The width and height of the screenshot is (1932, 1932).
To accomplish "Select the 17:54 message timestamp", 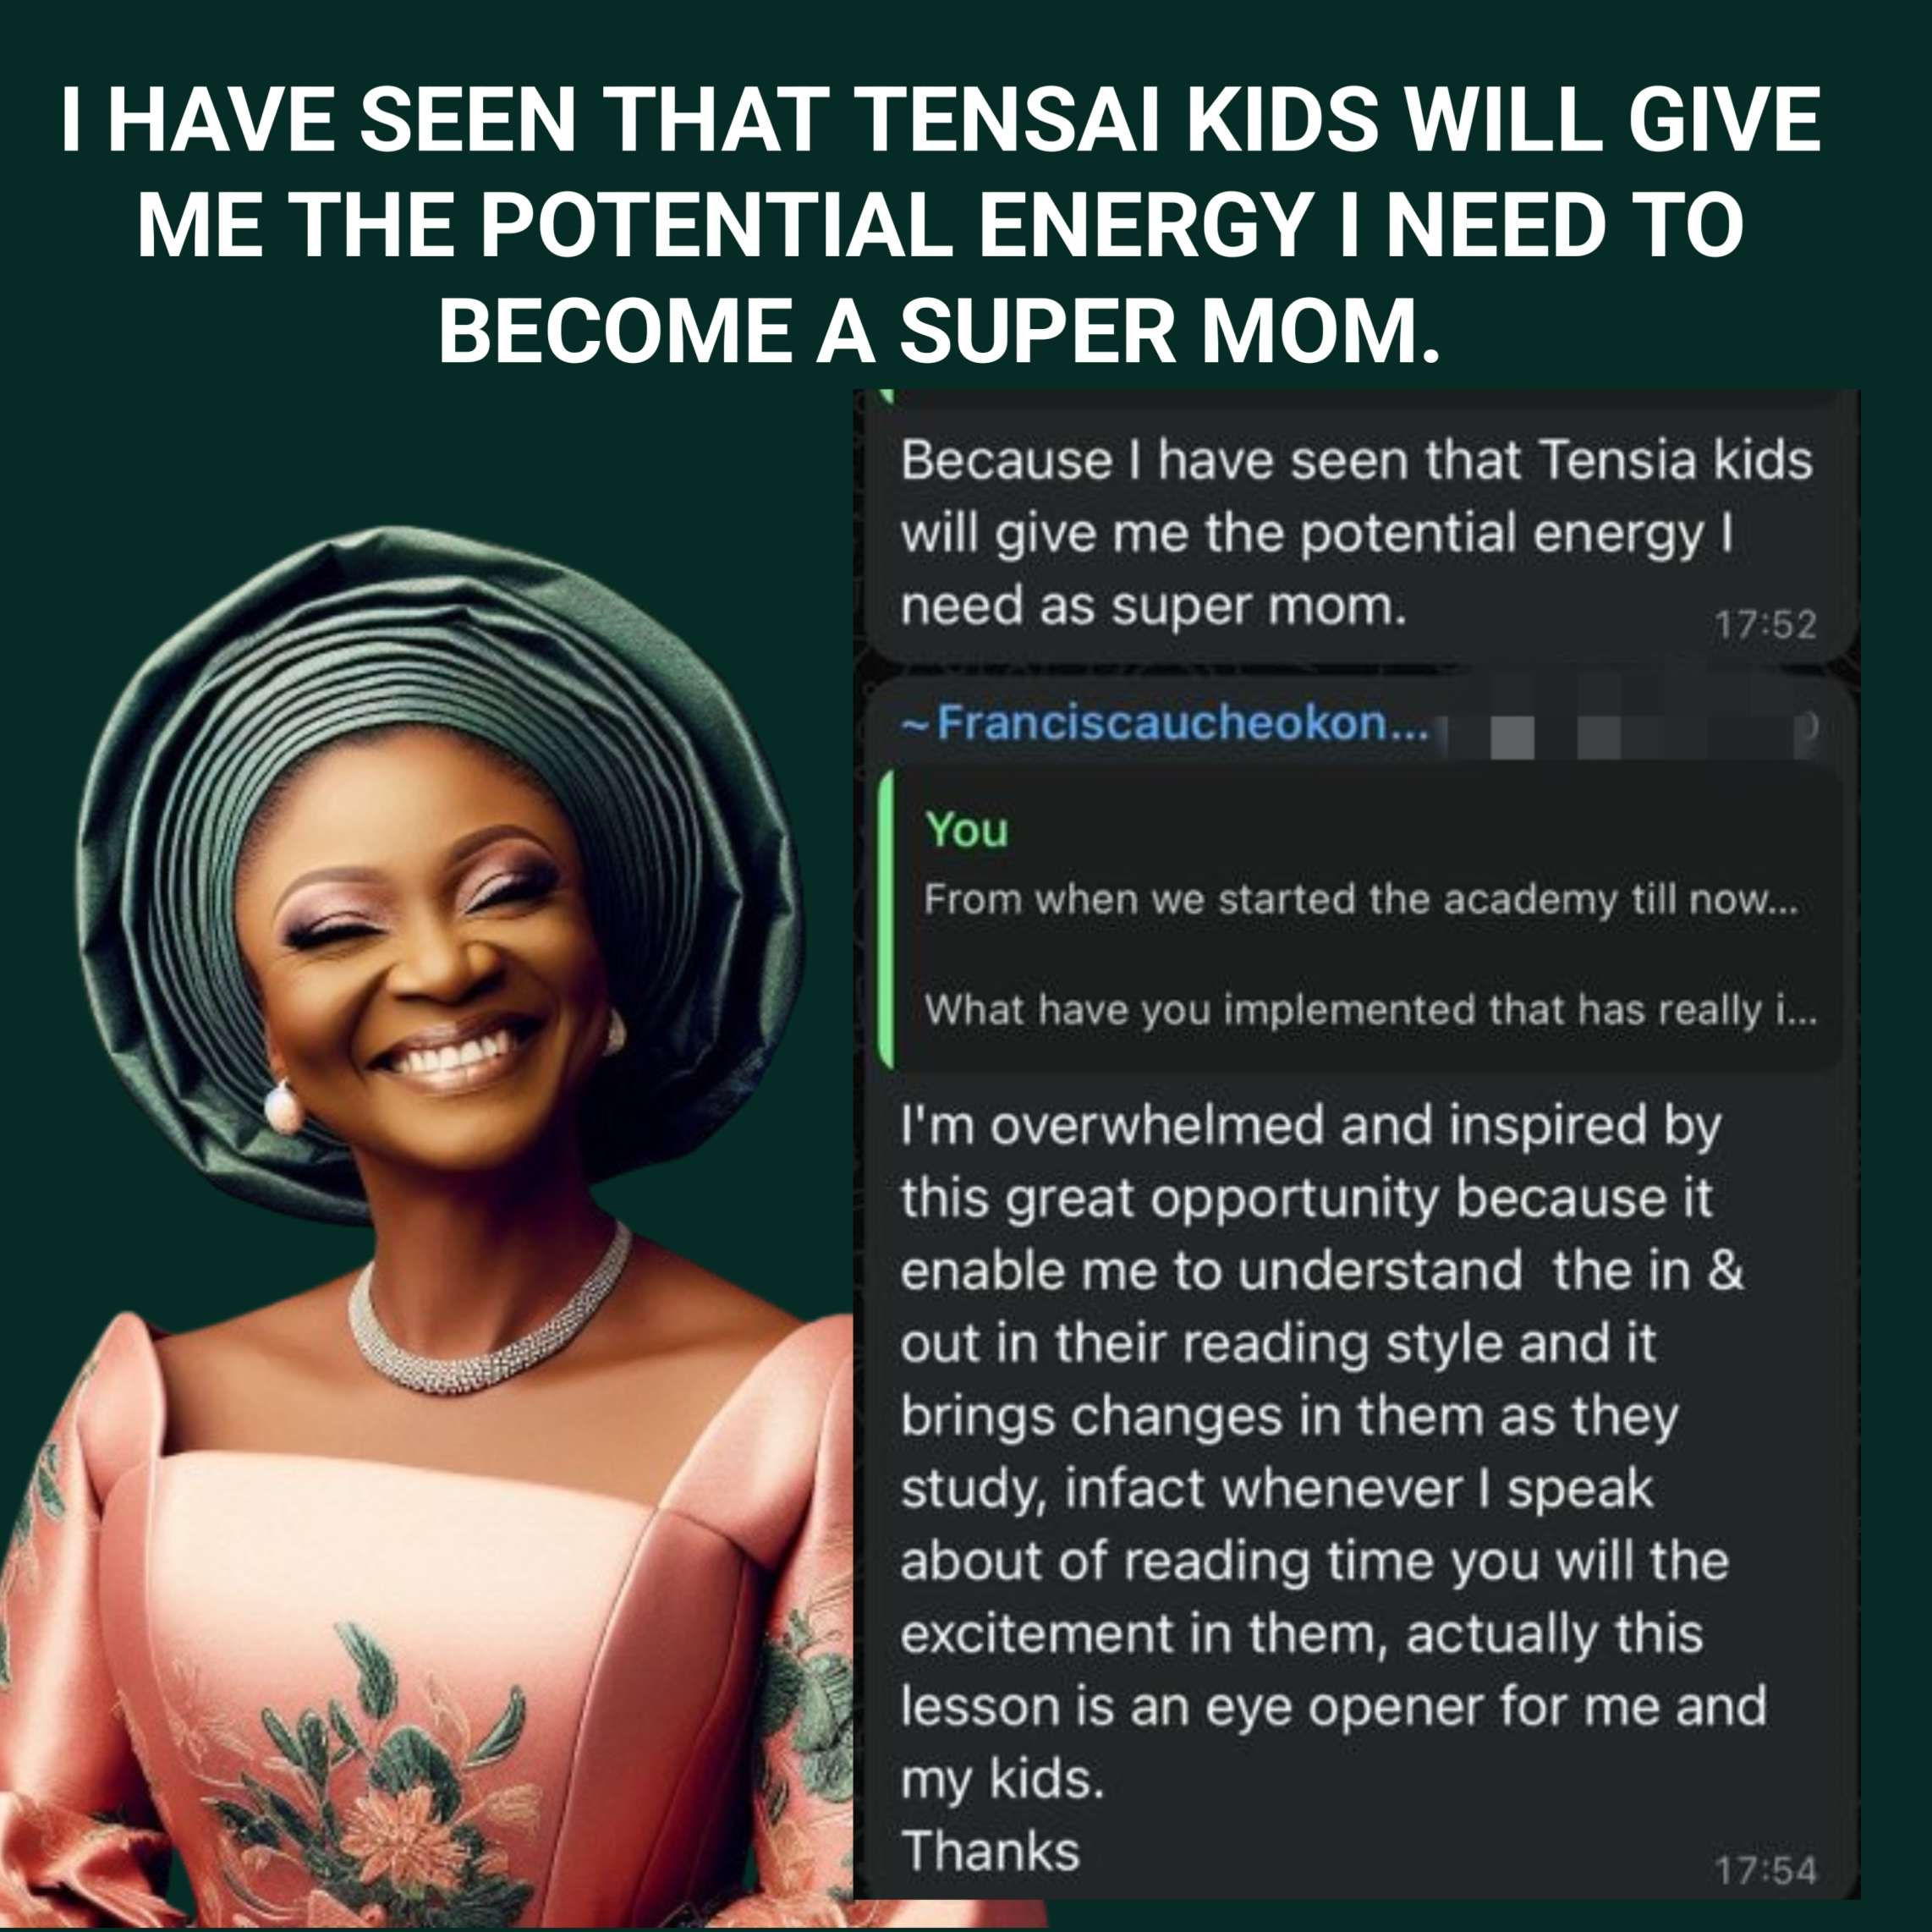I will (1765, 1870).
